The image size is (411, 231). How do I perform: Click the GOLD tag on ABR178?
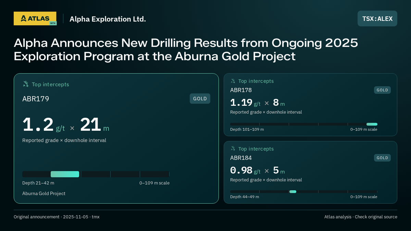coord(382,90)
